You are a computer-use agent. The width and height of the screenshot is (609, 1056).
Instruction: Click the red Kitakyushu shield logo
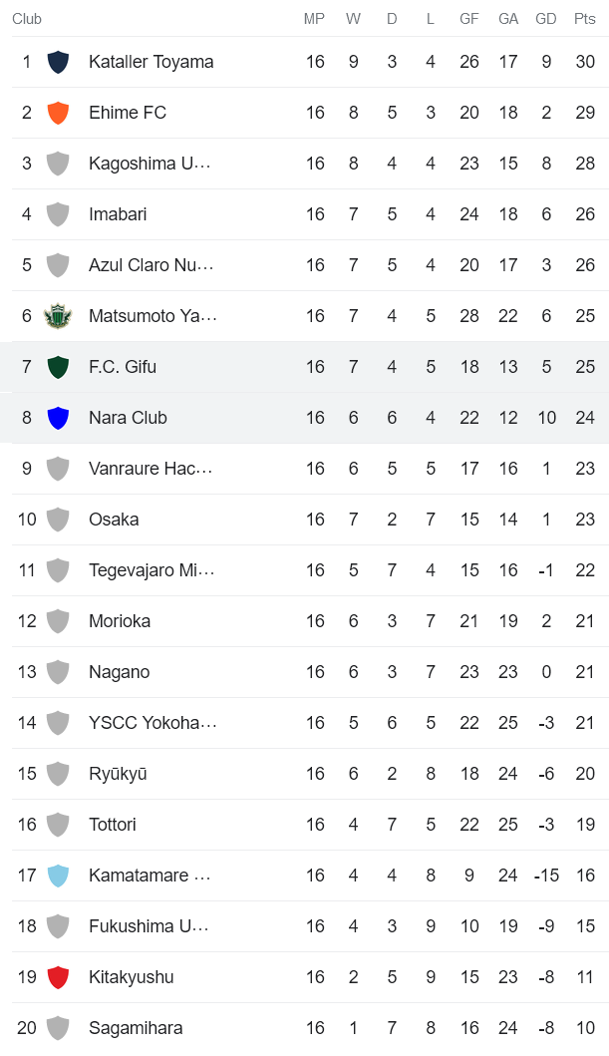tap(58, 976)
